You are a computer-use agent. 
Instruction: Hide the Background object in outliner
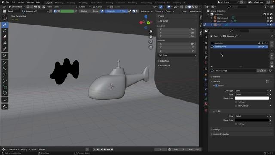268,18
